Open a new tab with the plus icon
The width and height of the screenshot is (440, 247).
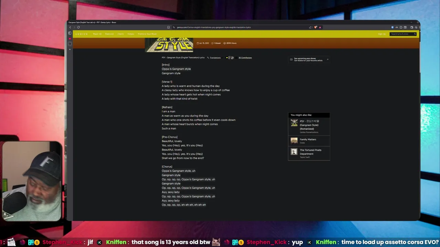tap(70, 49)
